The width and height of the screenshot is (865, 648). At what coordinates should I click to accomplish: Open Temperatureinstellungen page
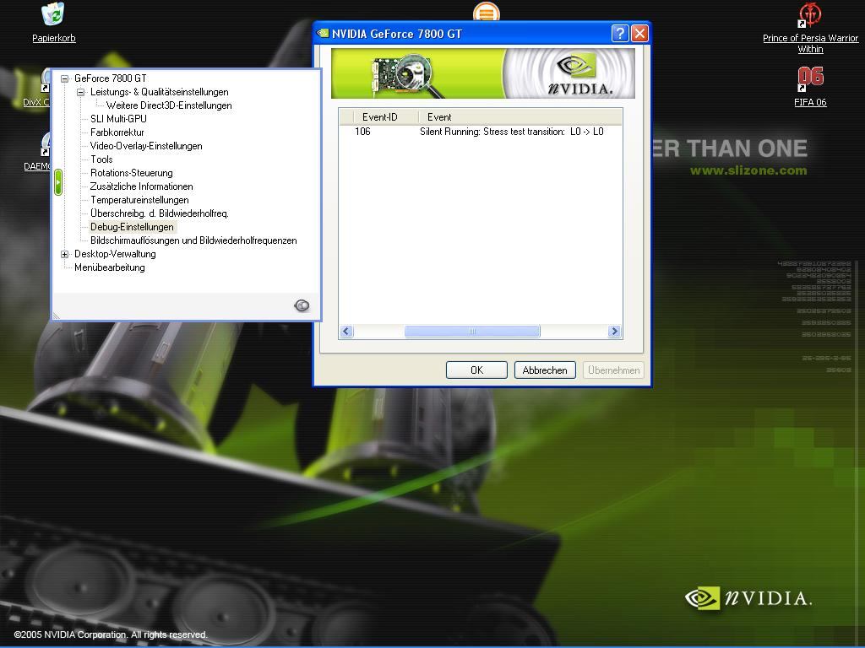click(139, 200)
